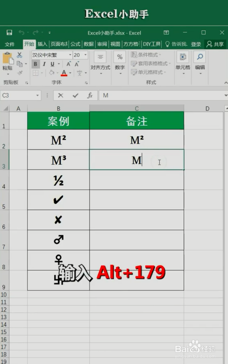Open the Customize Quick Access Toolbar arrow

click(x=50, y=33)
